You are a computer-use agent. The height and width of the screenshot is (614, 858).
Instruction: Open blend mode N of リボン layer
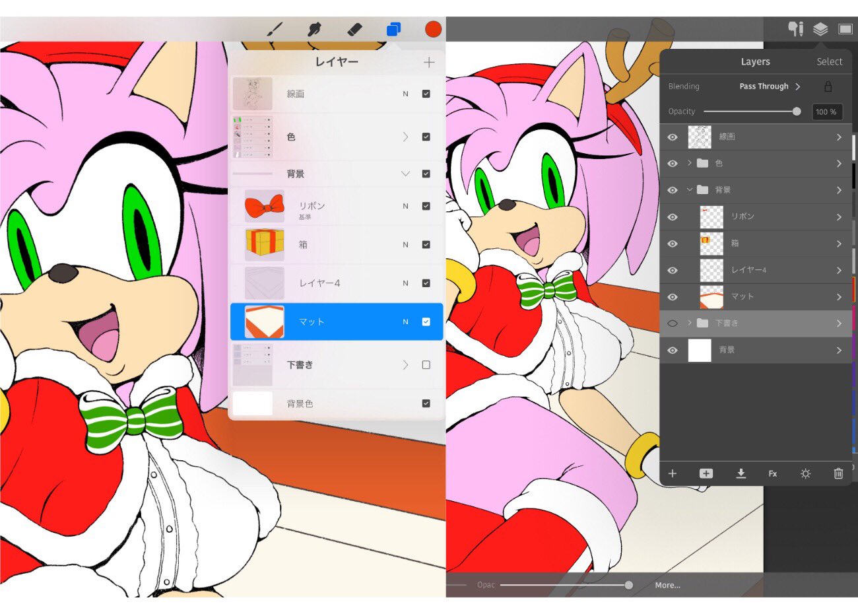pyautogui.click(x=405, y=206)
